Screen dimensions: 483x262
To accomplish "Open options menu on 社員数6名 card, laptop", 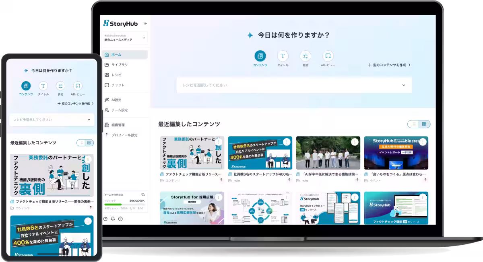I will click(x=287, y=142).
